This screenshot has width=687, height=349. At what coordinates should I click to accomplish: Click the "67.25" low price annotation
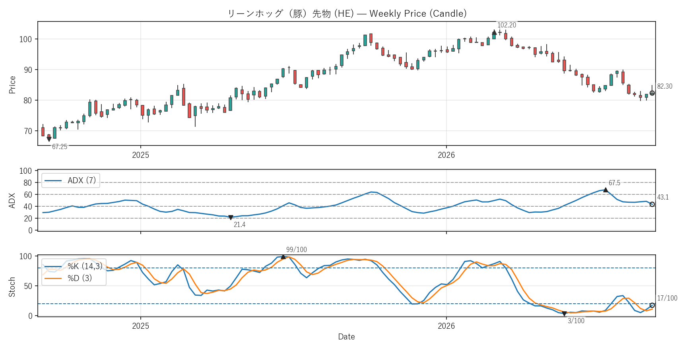click(x=60, y=147)
